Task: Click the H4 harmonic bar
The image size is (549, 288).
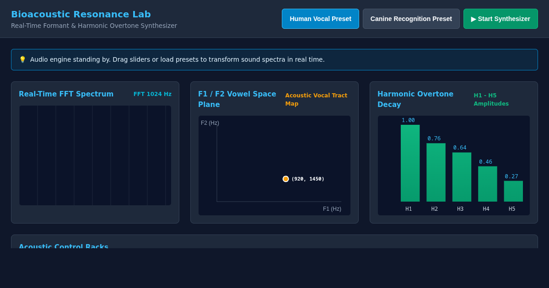Action: (x=488, y=184)
